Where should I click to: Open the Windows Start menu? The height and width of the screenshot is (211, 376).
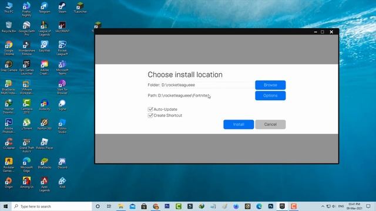click(x=6, y=206)
